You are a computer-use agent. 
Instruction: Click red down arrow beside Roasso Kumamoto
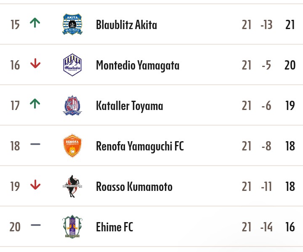tap(35, 185)
